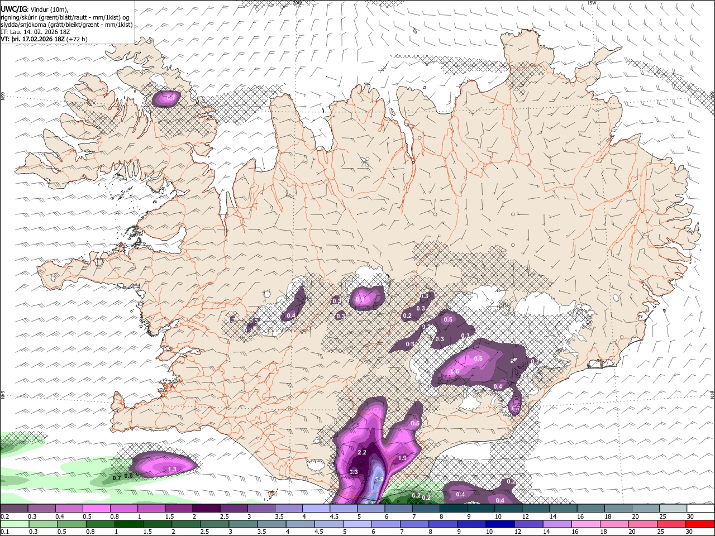Click the 15W longitude label at the top edge
The width and height of the screenshot is (715, 536).
click(592, 3)
